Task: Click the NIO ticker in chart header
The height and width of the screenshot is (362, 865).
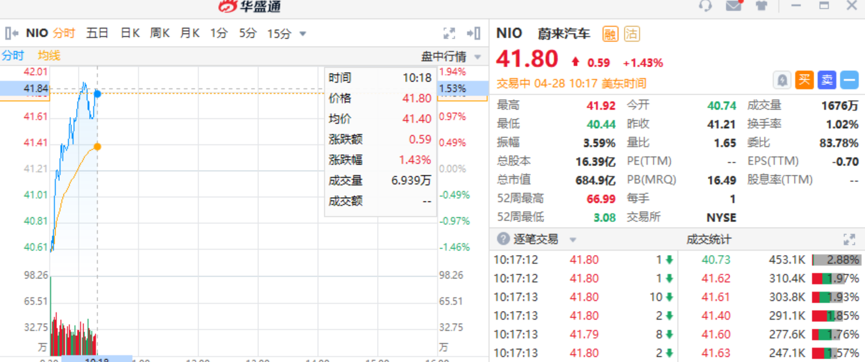Action: [x=37, y=33]
